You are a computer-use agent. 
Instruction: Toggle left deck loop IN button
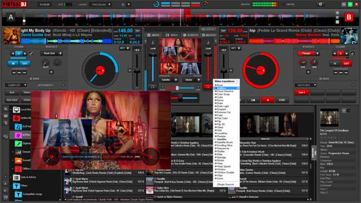(13, 63)
